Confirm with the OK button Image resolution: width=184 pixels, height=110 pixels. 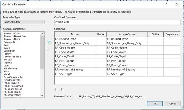pyautogui.click(x=155, y=104)
